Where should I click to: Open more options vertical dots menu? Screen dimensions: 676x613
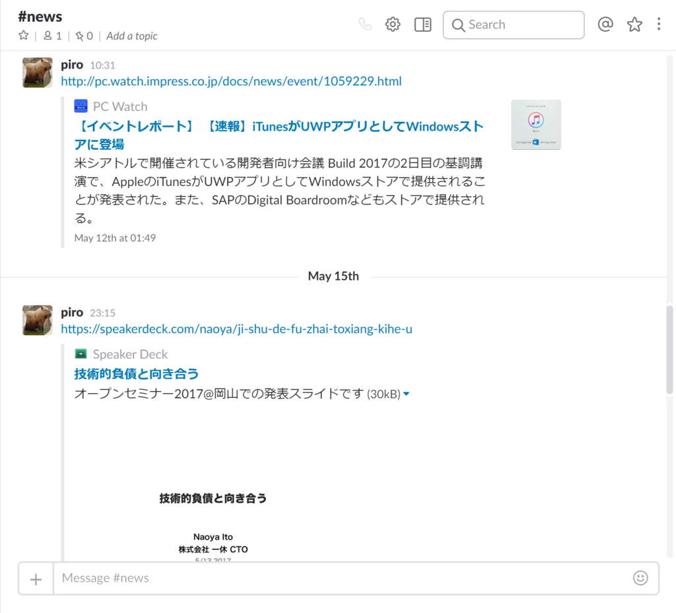click(x=659, y=24)
